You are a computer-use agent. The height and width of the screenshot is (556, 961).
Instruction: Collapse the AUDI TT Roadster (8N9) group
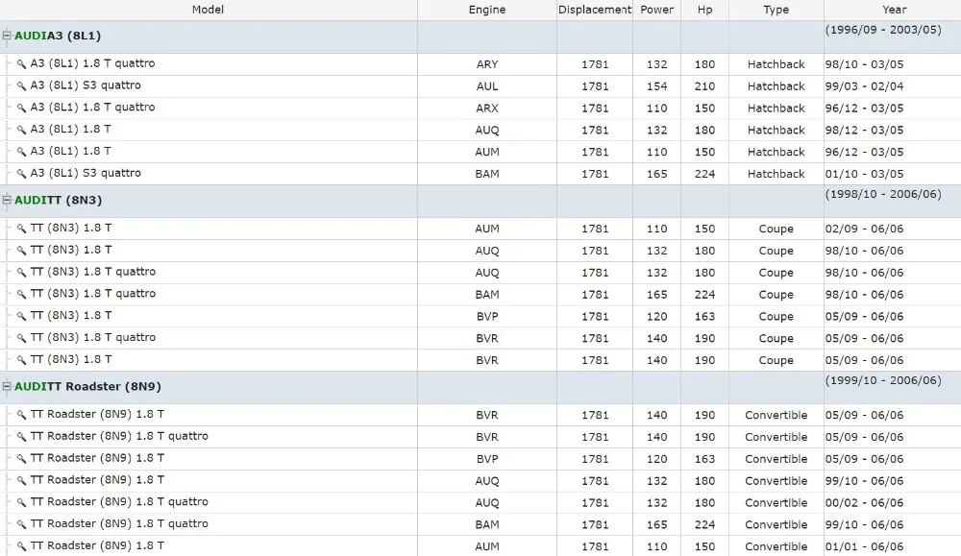click(x=7, y=386)
